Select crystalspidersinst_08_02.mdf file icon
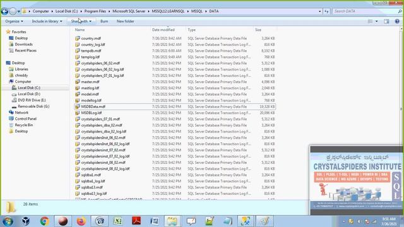Viewport: 404px width, 227px height. tap(77, 163)
